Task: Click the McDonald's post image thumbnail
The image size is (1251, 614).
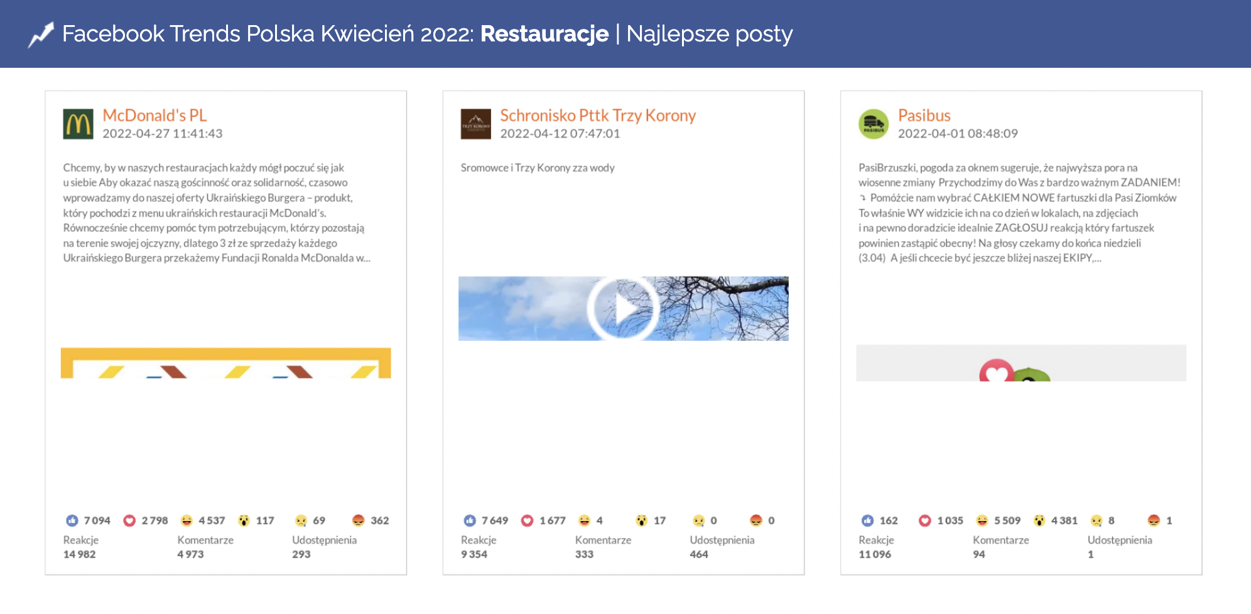Action: [x=225, y=363]
